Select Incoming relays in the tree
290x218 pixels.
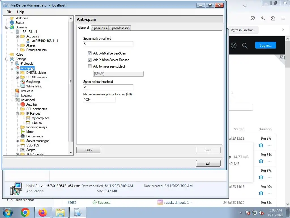click(37, 127)
